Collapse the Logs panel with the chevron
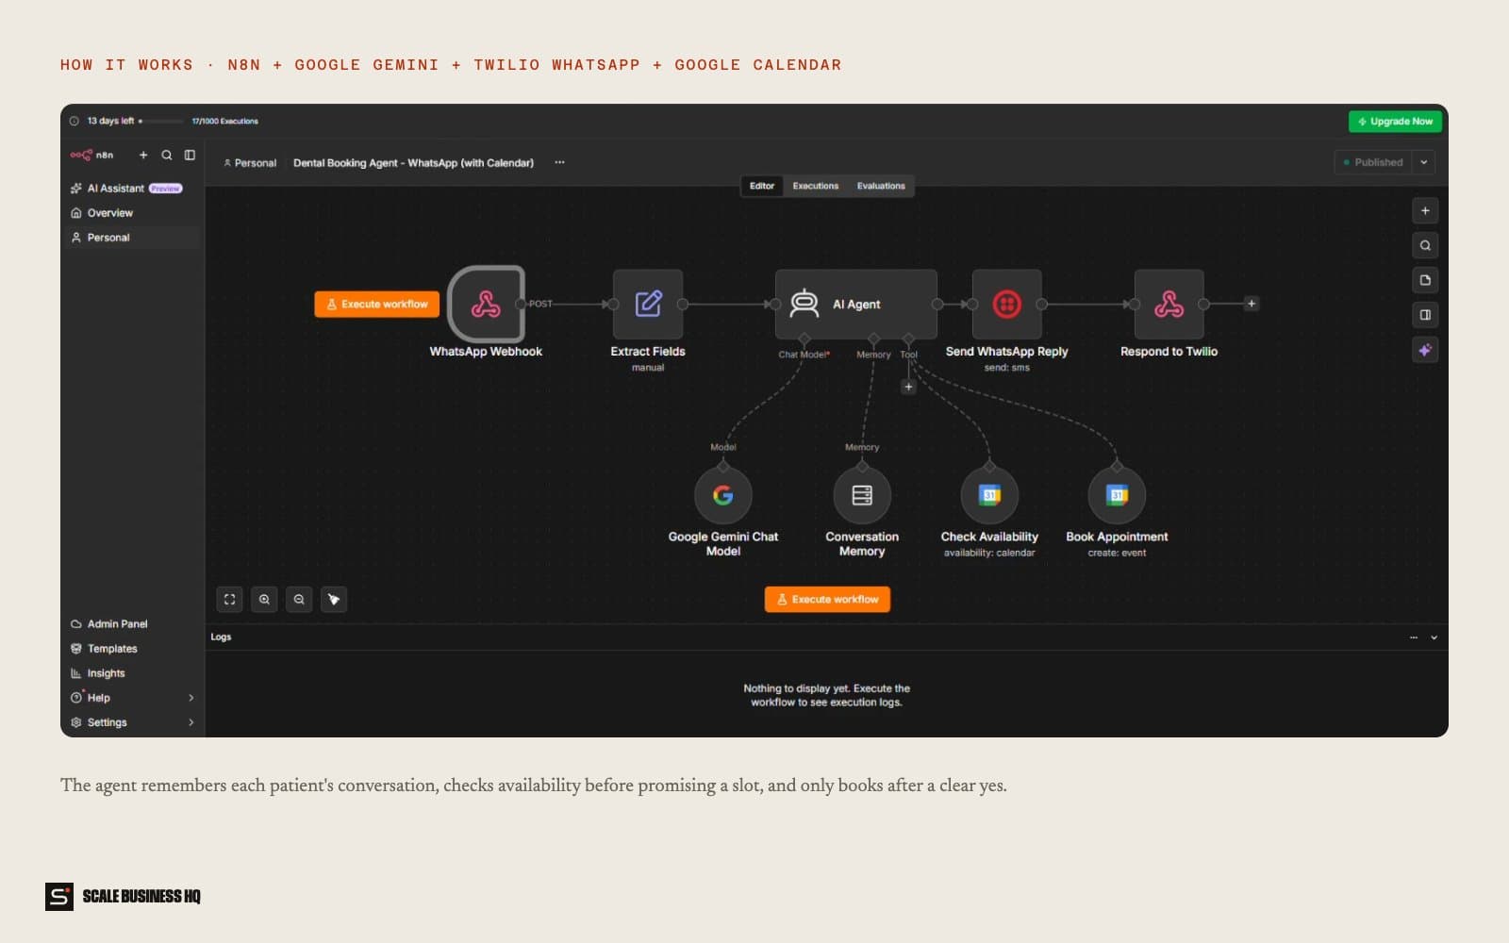The height and width of the screenshot is (943, 1509). [1434, 637]
